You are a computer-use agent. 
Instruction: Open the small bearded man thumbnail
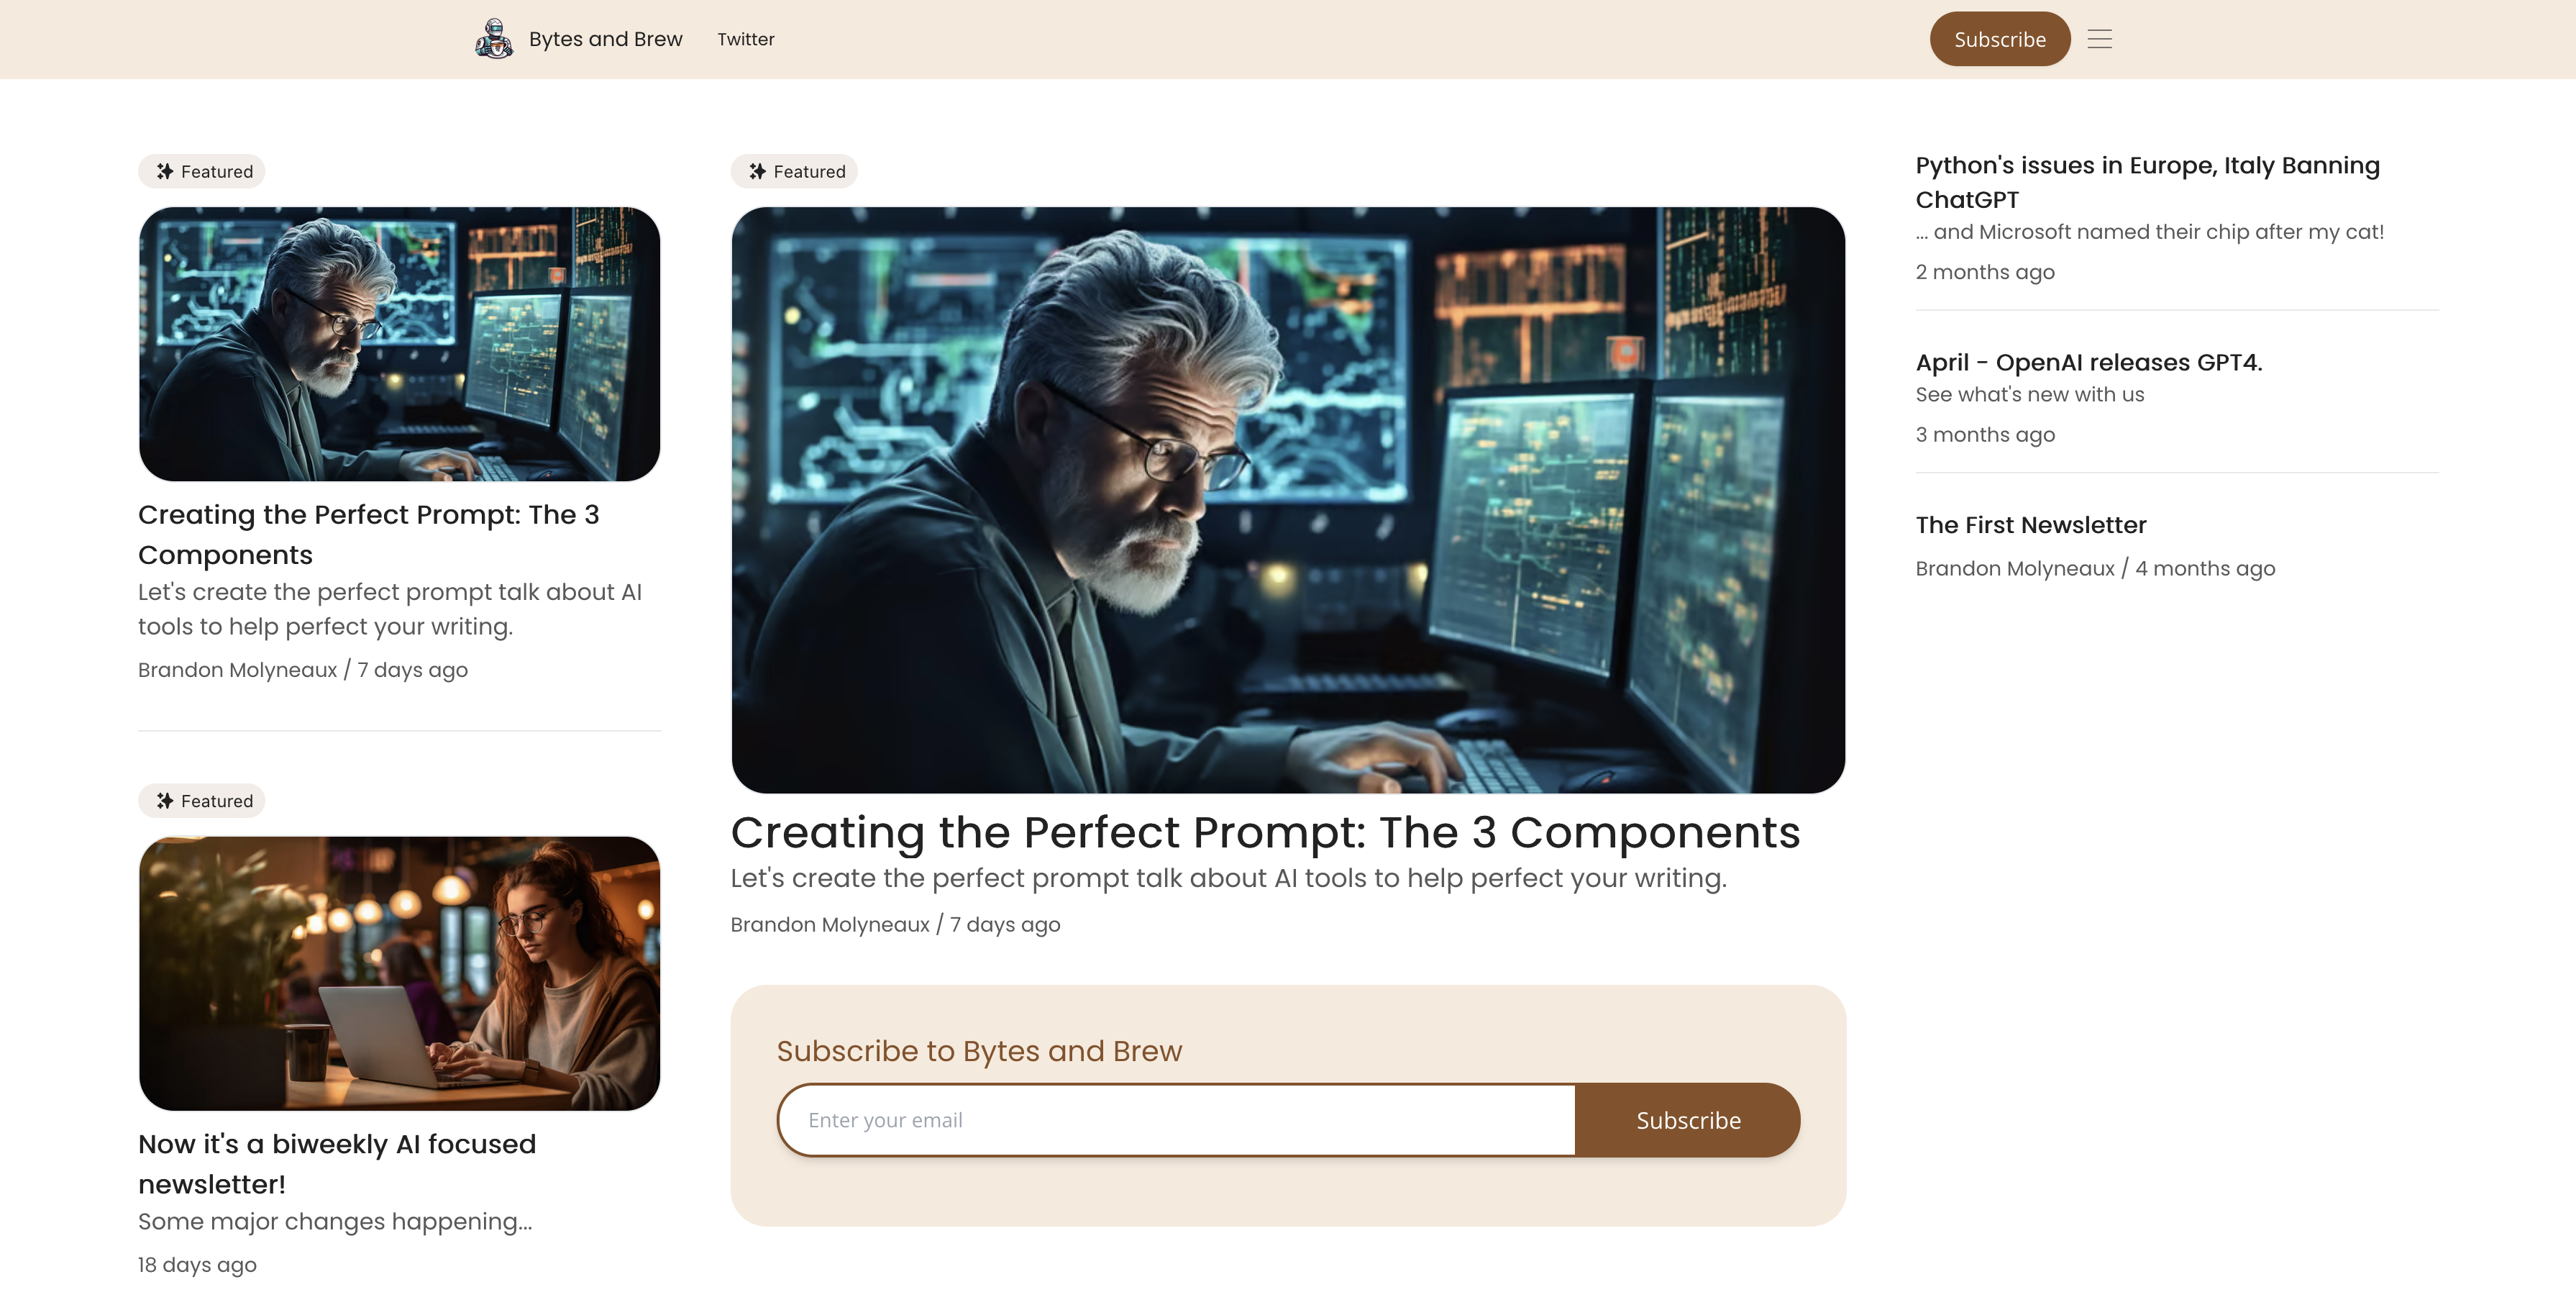point(399,344)
